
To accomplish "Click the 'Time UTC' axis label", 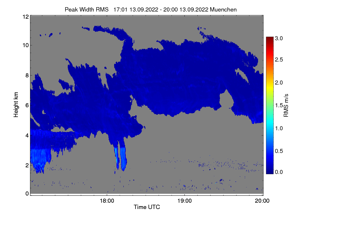I will point(147,207).
